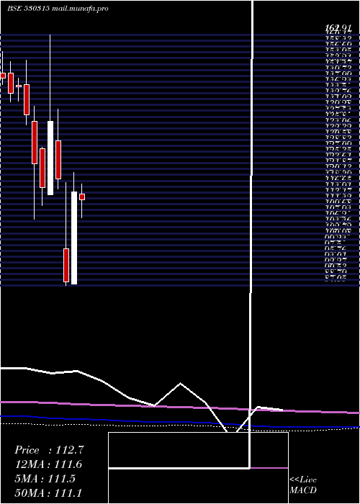Click the '<<Live MACD' label

click(303, 485)
